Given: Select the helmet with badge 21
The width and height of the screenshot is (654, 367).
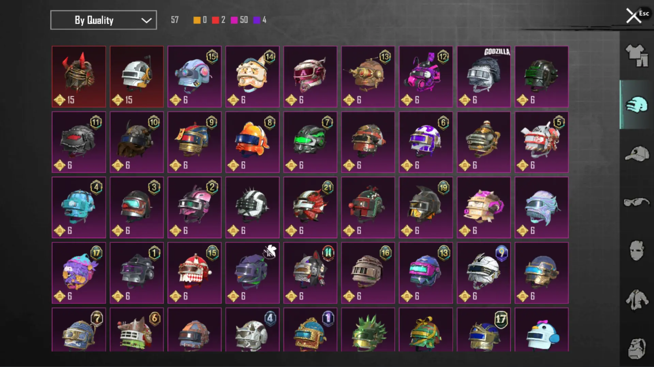Looking at the screenshot, I should (x=310, y=207).
